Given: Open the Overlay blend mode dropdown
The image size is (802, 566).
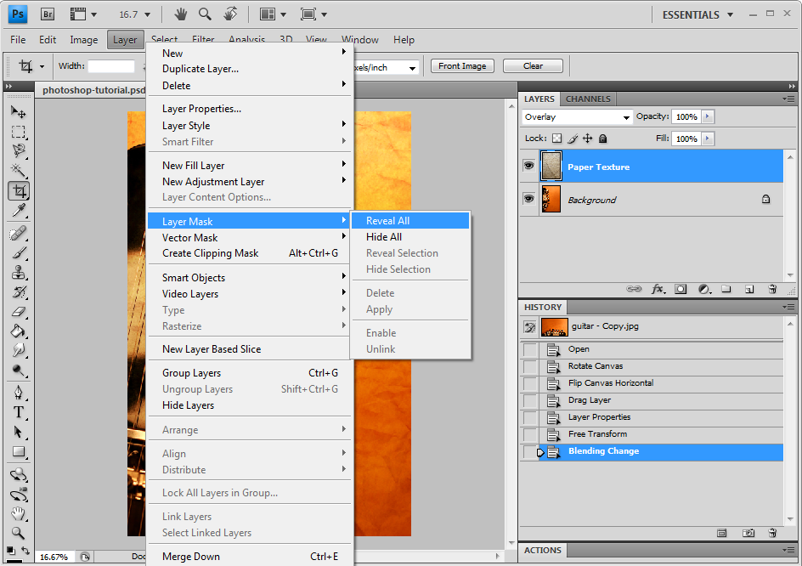Looking at the screenshot, I should pyautogui.click(x=577, y=117).
